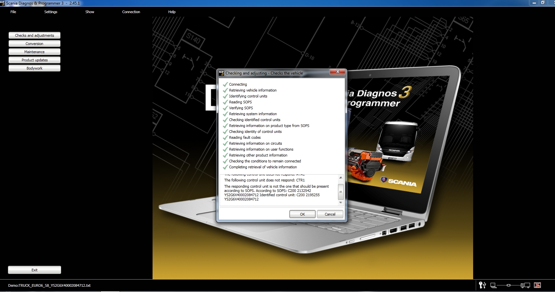Click the SDP3 application icon in title bar

pyautogui.click(x=2, y=3)
